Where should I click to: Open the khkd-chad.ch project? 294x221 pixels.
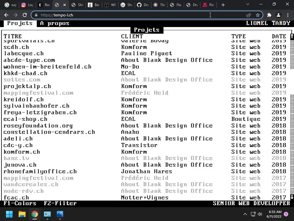click(26, 73)
